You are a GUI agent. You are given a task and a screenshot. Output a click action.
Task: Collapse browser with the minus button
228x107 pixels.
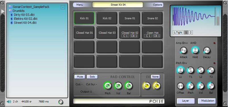click(63, 7)
